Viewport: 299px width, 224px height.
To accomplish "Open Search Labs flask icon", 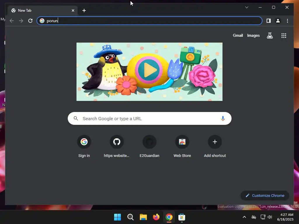I will tap(270, 36).
